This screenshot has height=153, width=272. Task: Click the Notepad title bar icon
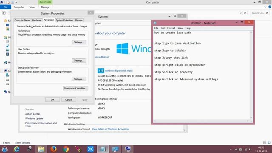coord(155,23)
